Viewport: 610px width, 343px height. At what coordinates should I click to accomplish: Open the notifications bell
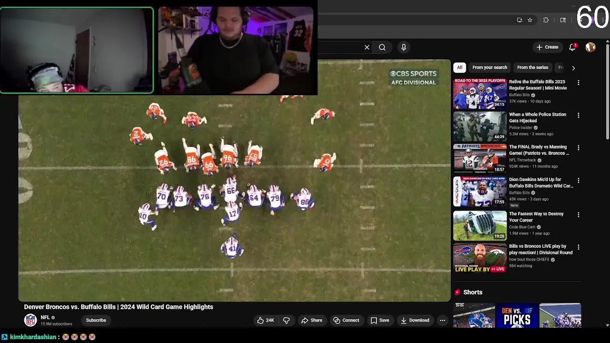point(572,47)
